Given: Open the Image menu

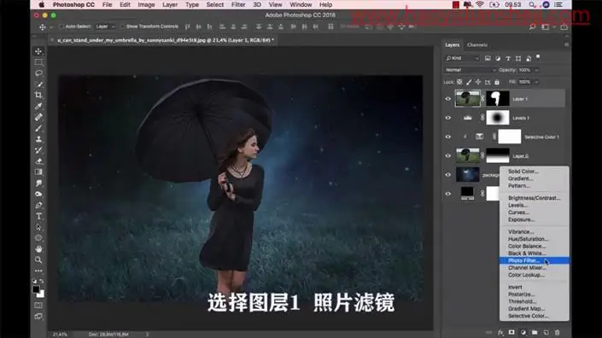Looking at the screenshot, I should coord(146,4).
